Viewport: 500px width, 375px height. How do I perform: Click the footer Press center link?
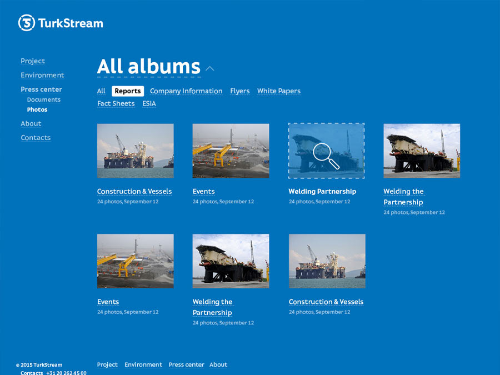pyautogui.click(x=186, y=364)
